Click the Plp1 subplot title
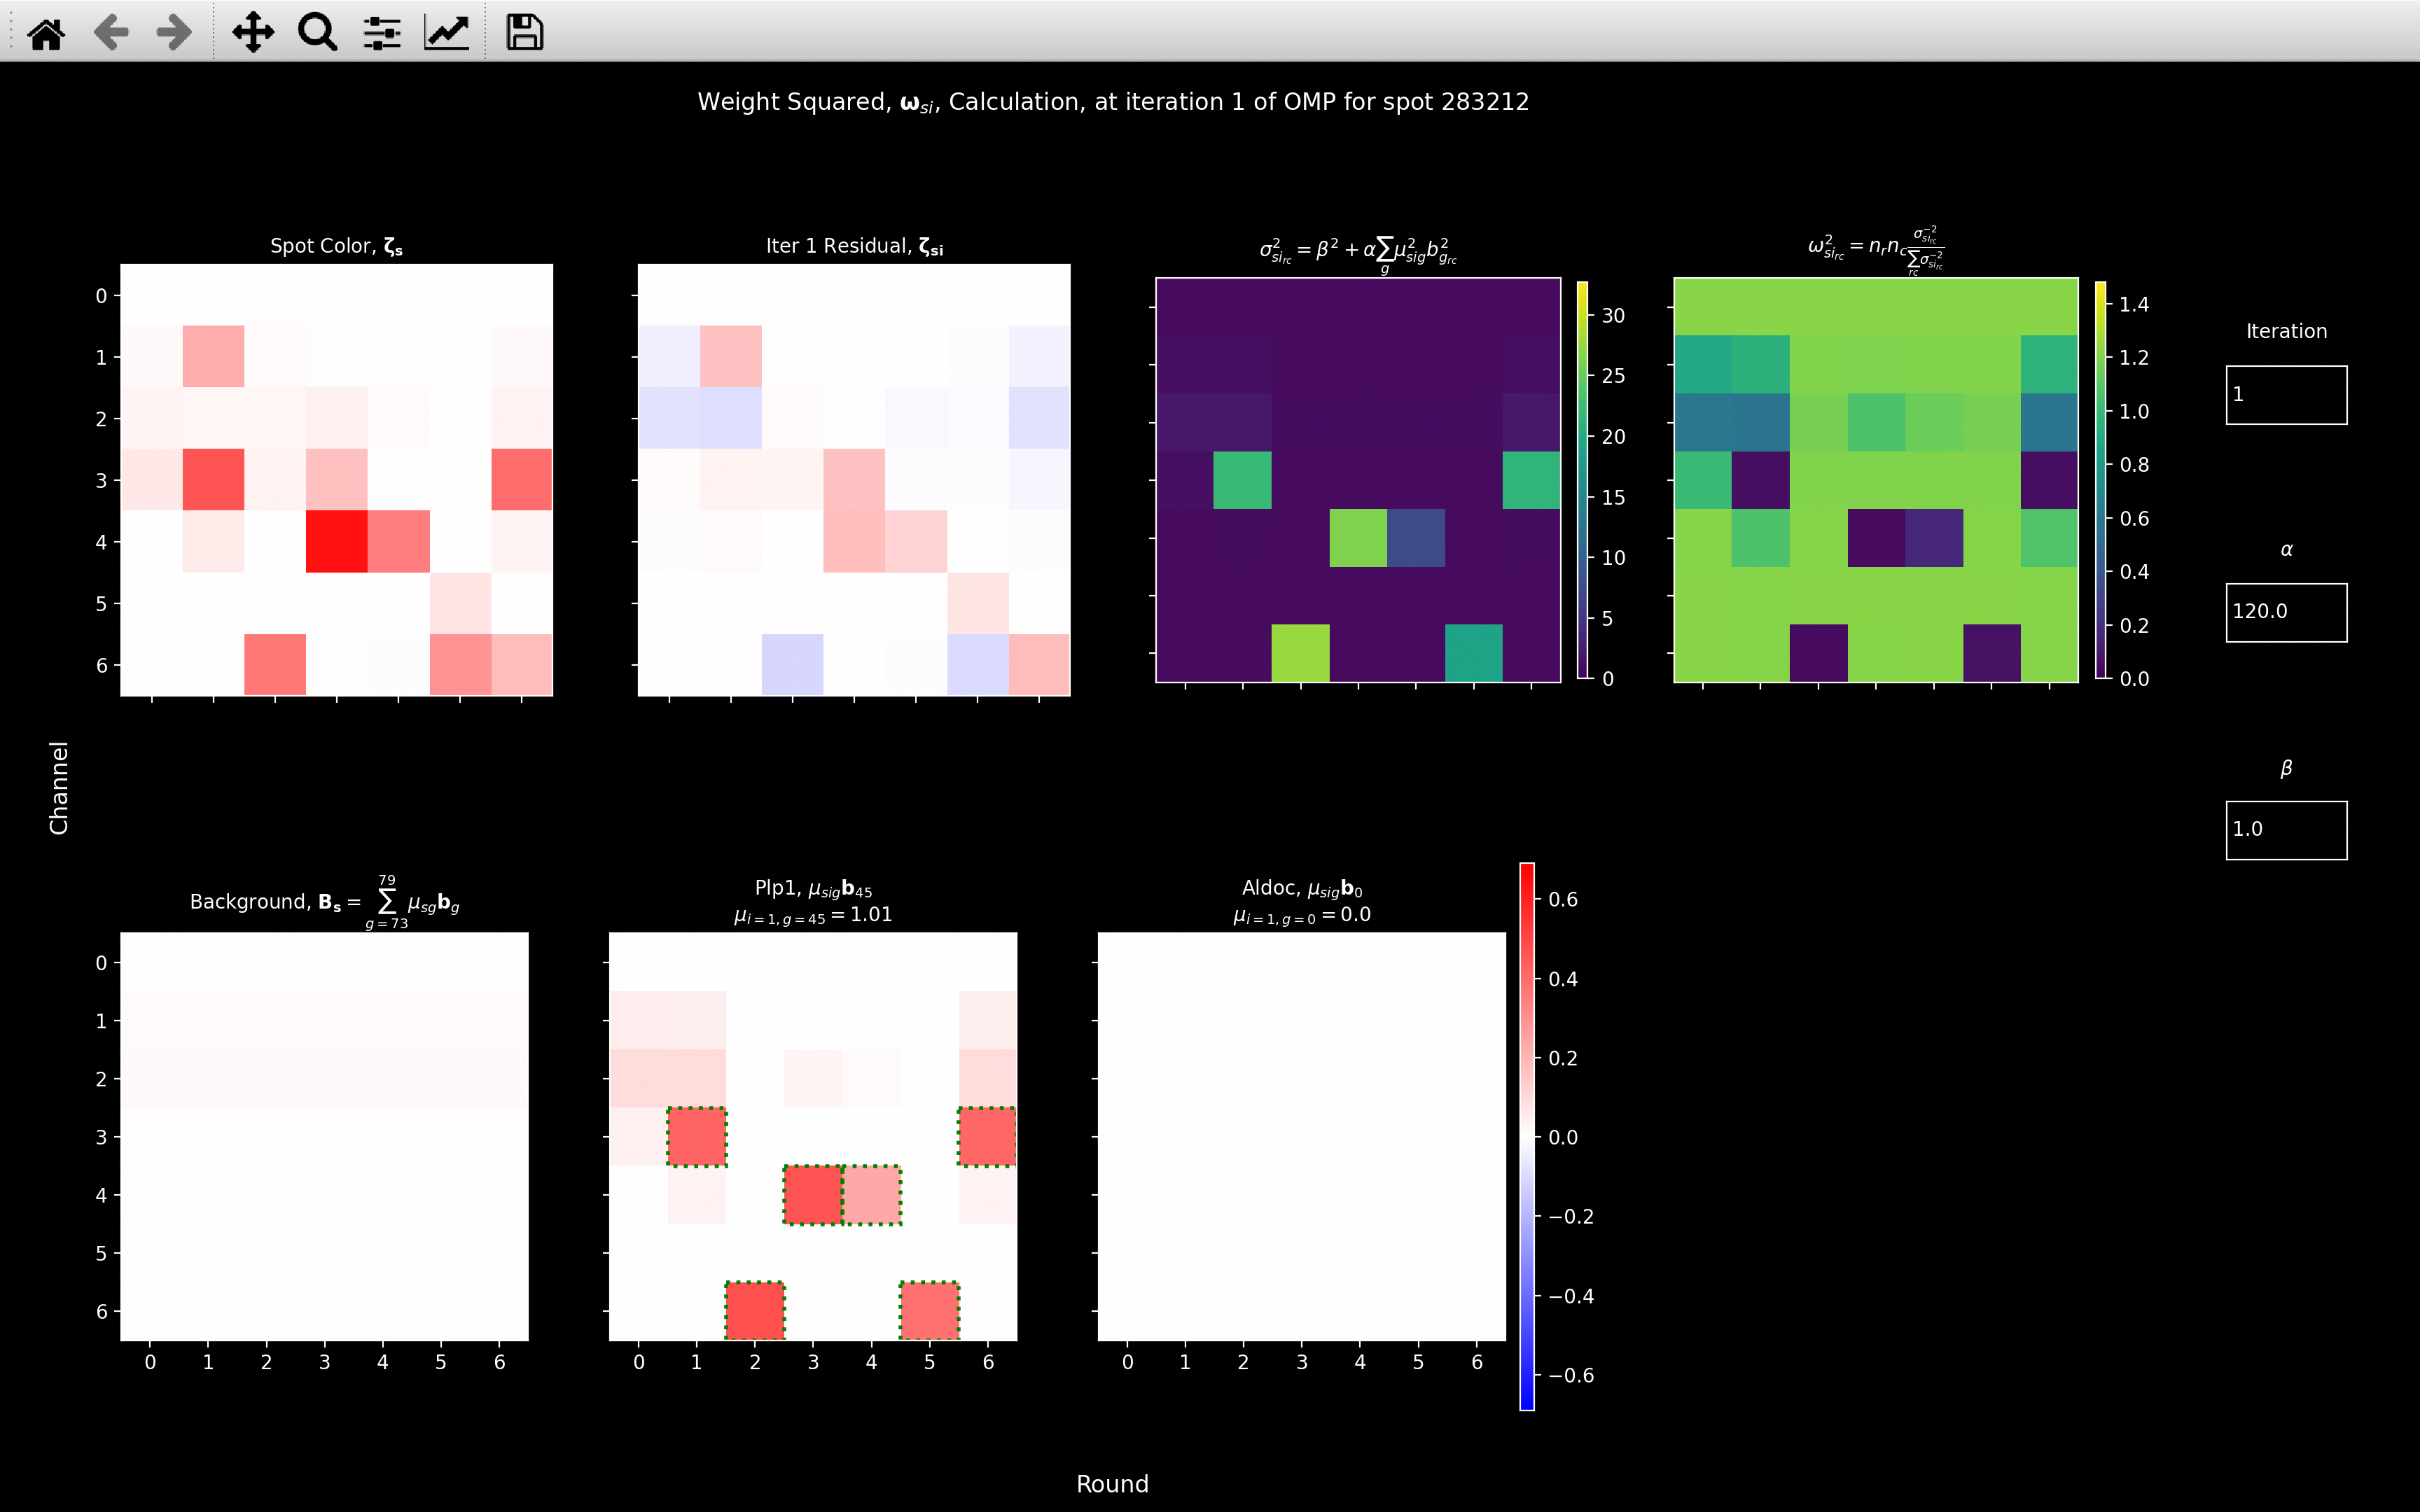The width and height of the screenshot is (2420, 1512). pyautogui.click(x=813, y=901)
